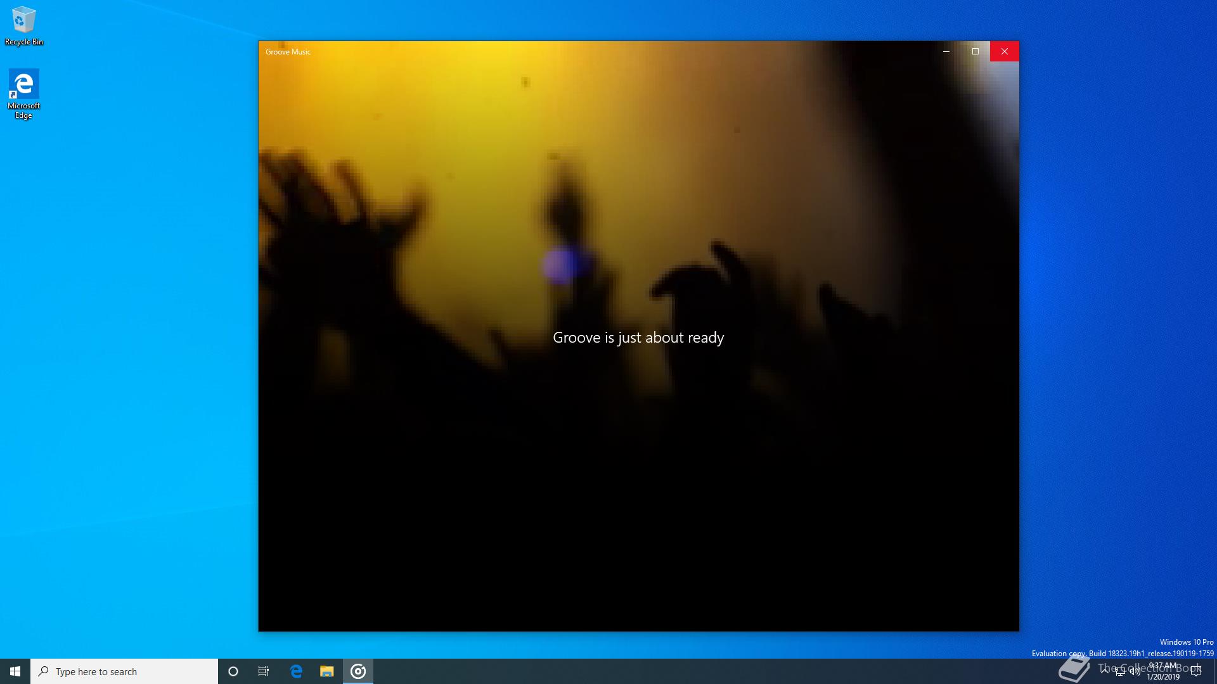This screenshot has width=1217, height=684.
Task: Open File Explorer from the taskbar
Action: 327,671
